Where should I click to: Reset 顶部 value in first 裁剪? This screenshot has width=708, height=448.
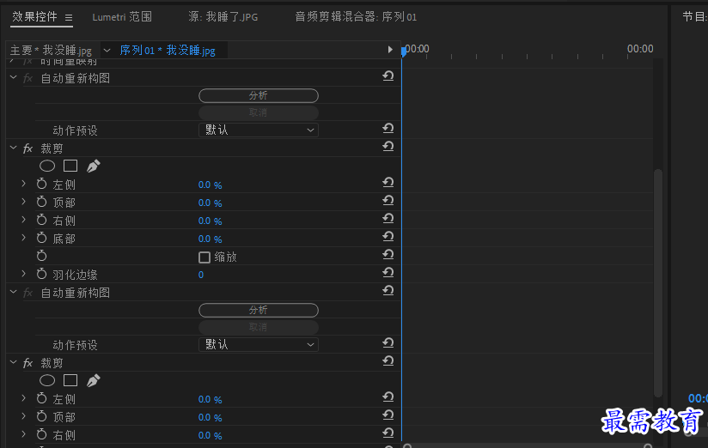388,201
